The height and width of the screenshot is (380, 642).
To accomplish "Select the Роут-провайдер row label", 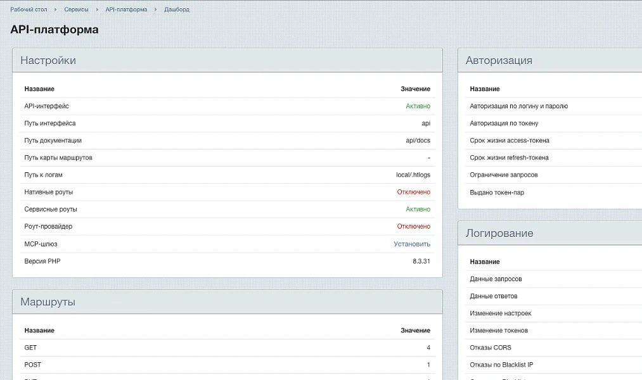I will (x=48, y=226).
